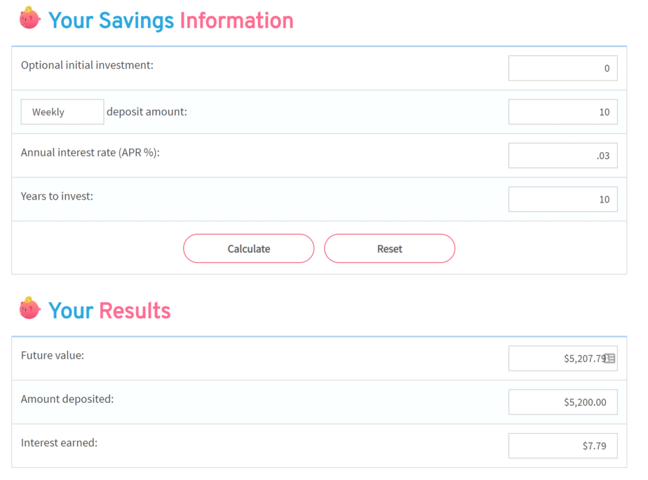Click the Optional initial investment input field
Viewport: 648px width, 480px height.
pyautogui.click(x=563, y=68)
